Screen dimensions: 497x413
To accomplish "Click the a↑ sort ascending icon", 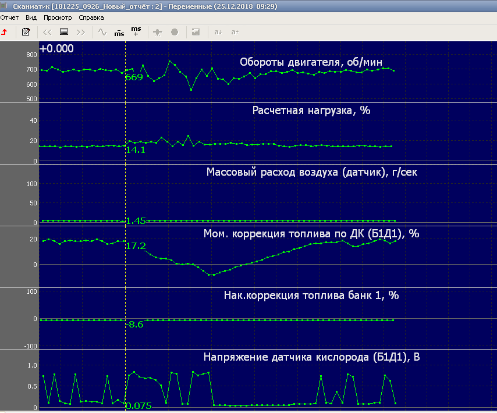I will 235,32.
